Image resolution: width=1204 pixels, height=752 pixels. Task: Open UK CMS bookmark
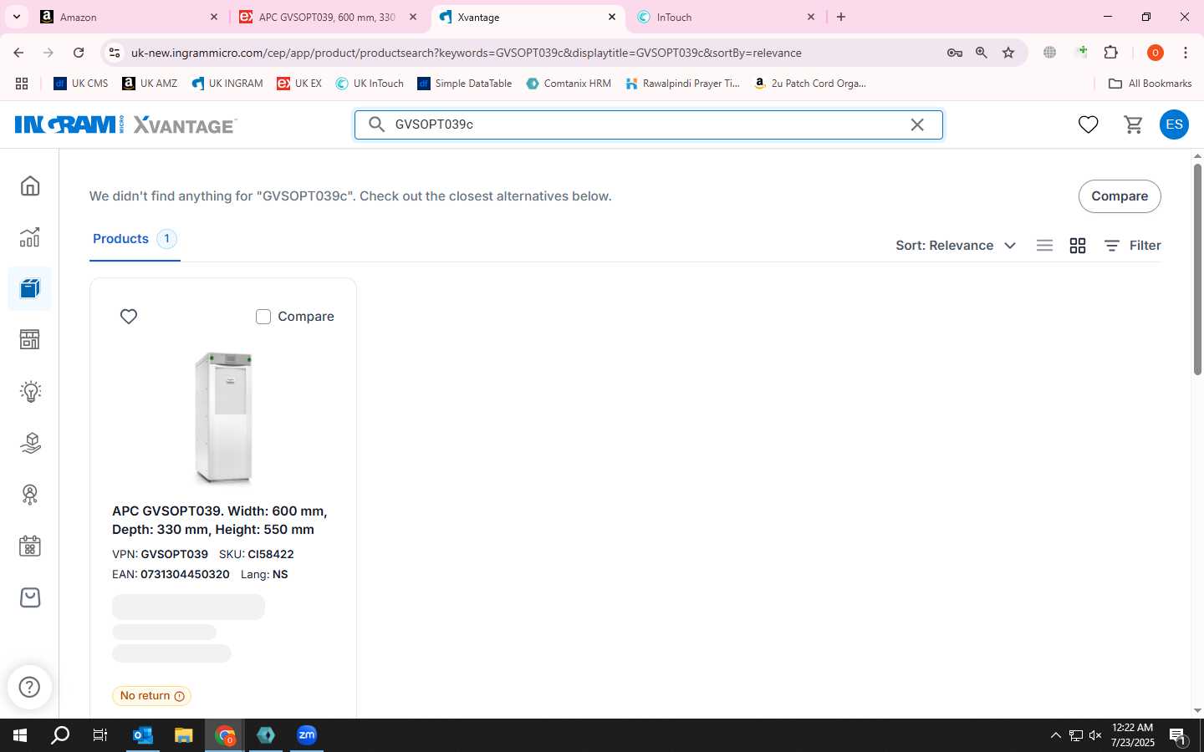coord(81,84)
